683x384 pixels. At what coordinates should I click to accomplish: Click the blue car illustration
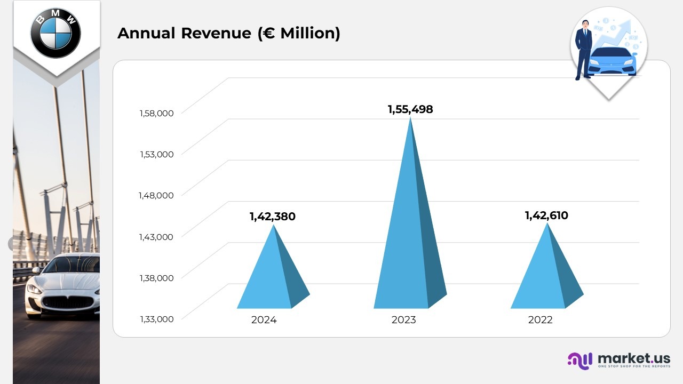point(614,61)
